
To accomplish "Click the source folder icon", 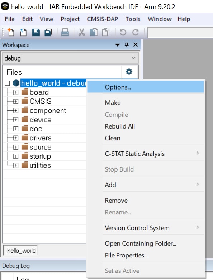I will tap(25, 147).
